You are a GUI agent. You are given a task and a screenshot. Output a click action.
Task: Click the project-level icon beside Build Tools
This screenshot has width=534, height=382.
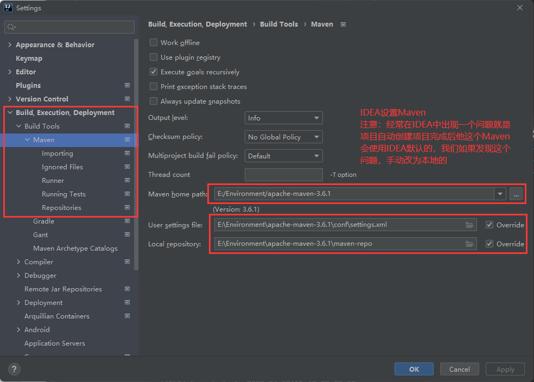(x=128, y=126)
